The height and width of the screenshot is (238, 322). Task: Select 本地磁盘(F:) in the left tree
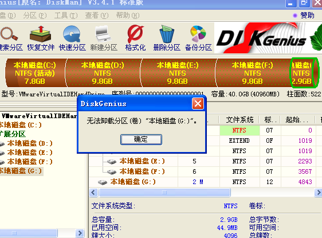click(x=30, y=162)
